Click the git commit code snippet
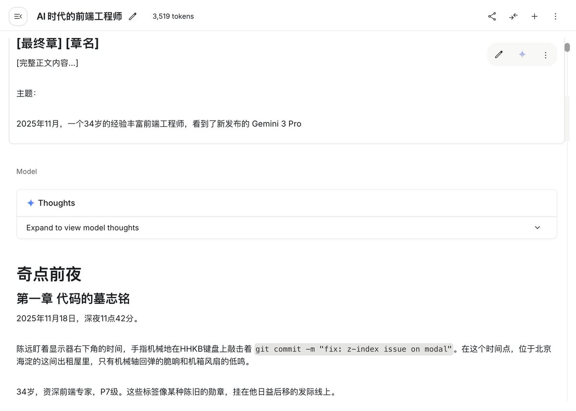 (x=354, y=349)
